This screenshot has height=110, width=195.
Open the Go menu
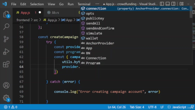coord(61,4)
